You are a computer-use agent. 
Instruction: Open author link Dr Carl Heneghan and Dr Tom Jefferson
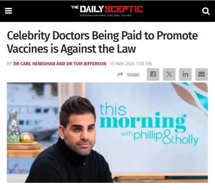(x=60, y=64)
